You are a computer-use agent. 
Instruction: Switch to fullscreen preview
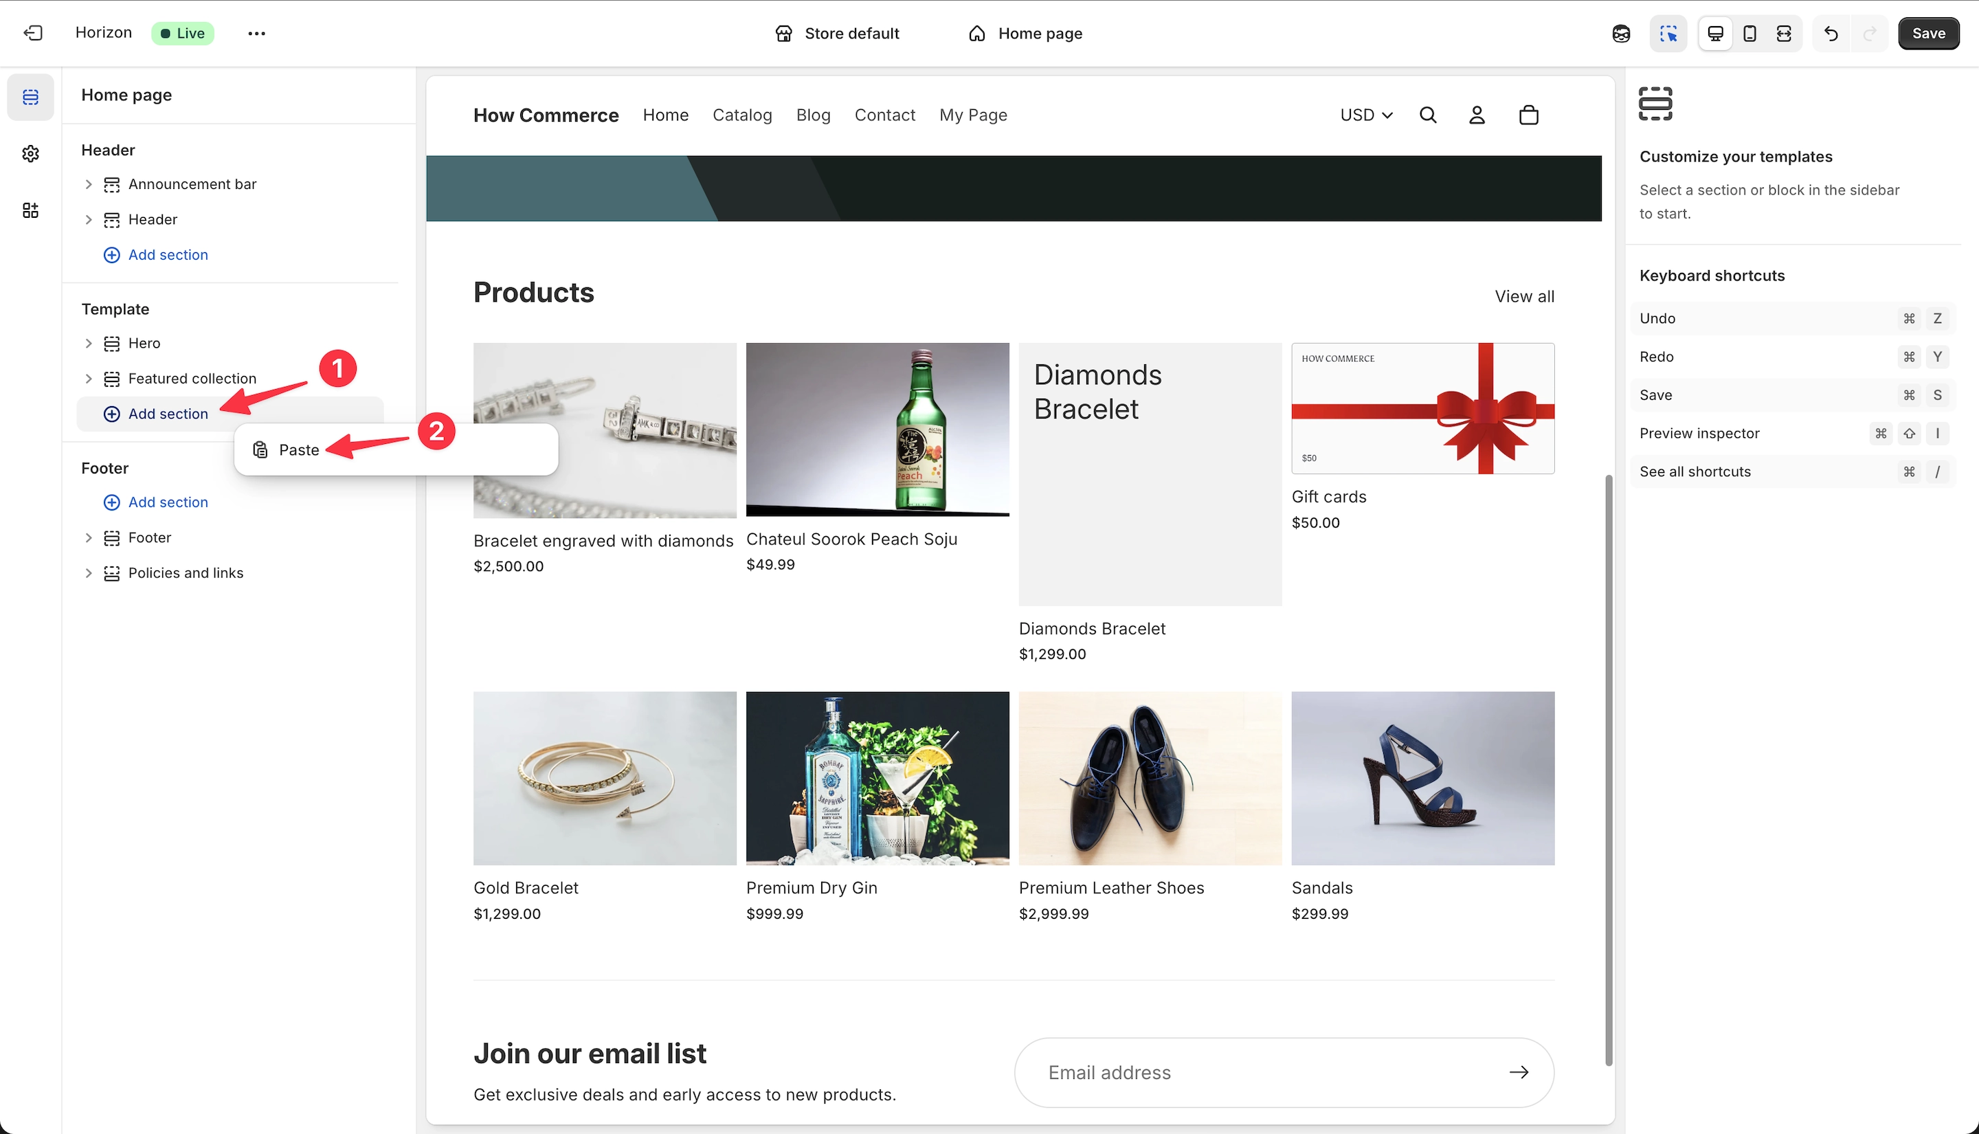[1784, 34]
